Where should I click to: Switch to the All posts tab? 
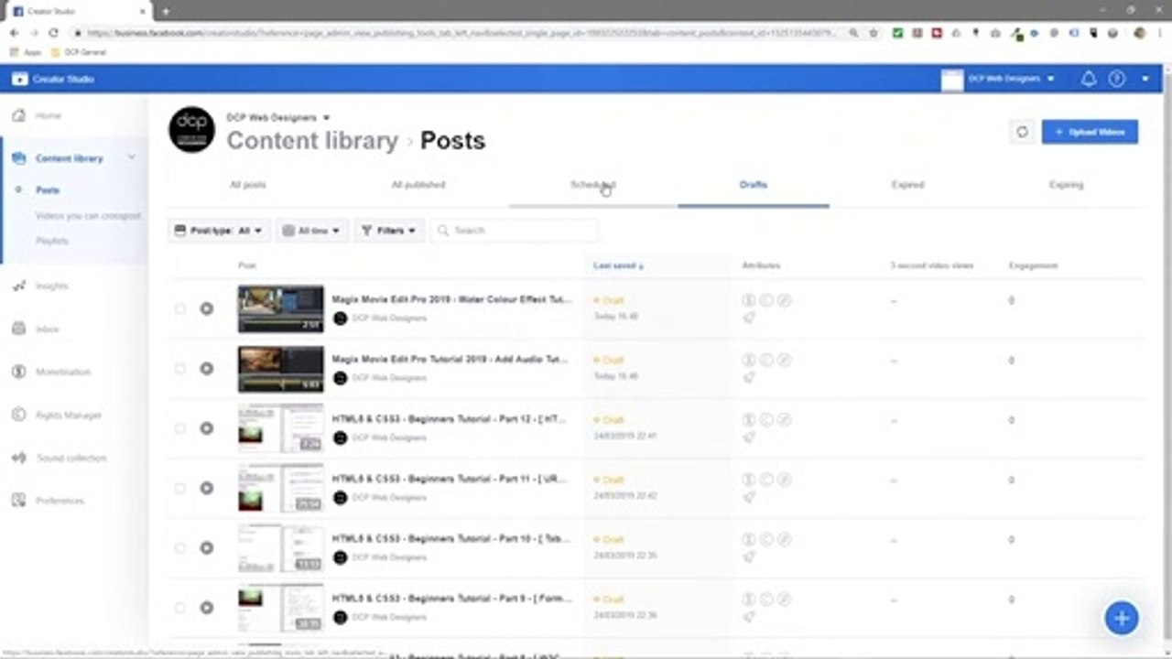[247, 185]
